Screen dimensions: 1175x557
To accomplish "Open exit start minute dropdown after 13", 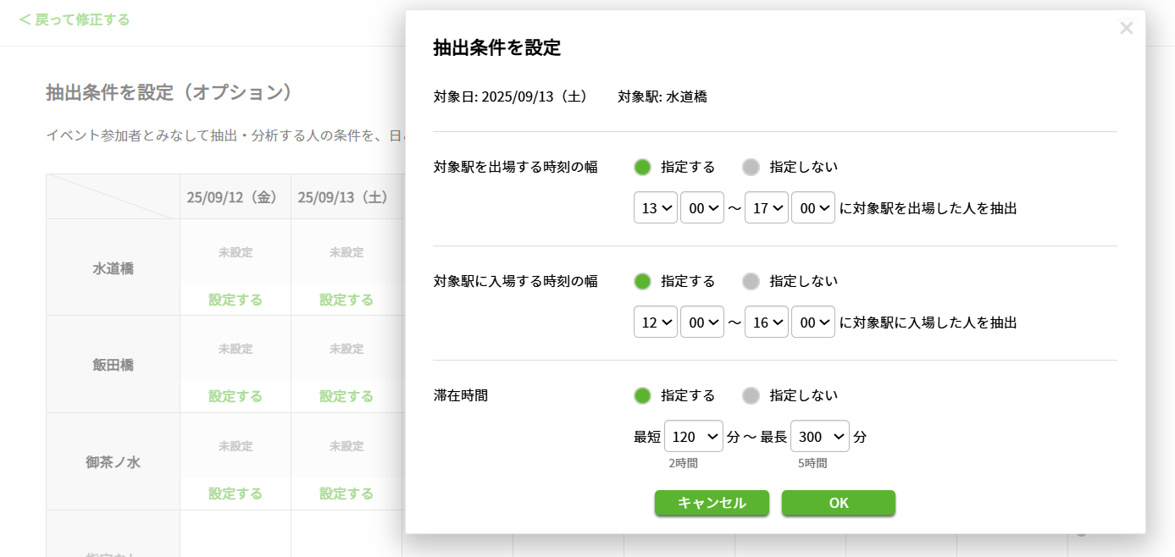I will point(702,207).
